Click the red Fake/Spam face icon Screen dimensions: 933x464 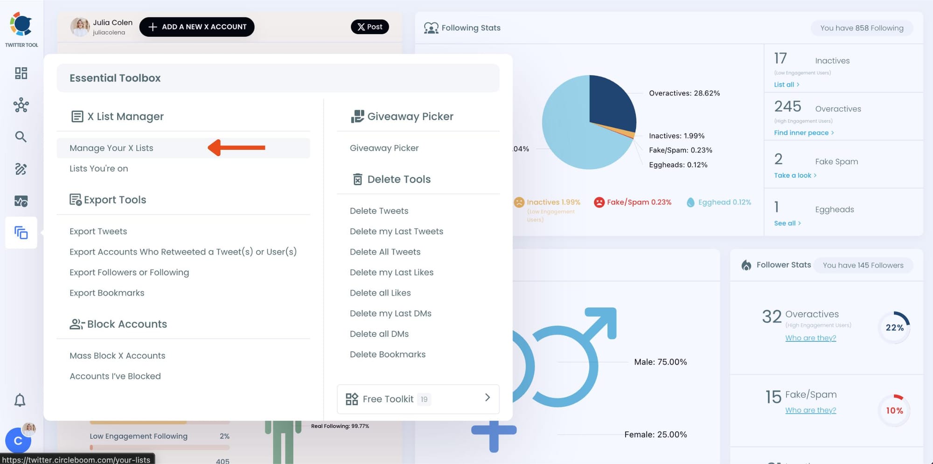(x=599, y=202)
